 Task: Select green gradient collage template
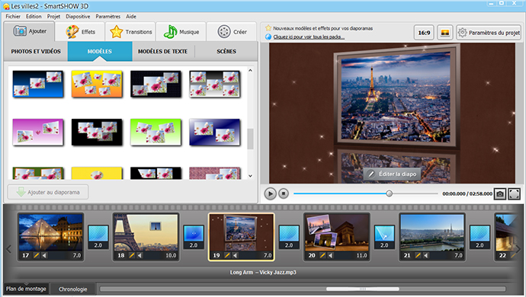coord(156,132)
